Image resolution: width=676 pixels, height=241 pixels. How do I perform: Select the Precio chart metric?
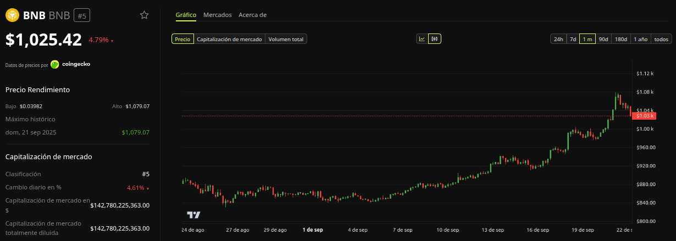click(182, 39)
